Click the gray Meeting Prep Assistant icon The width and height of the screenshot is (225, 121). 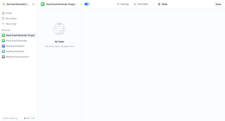coord(3,57)
